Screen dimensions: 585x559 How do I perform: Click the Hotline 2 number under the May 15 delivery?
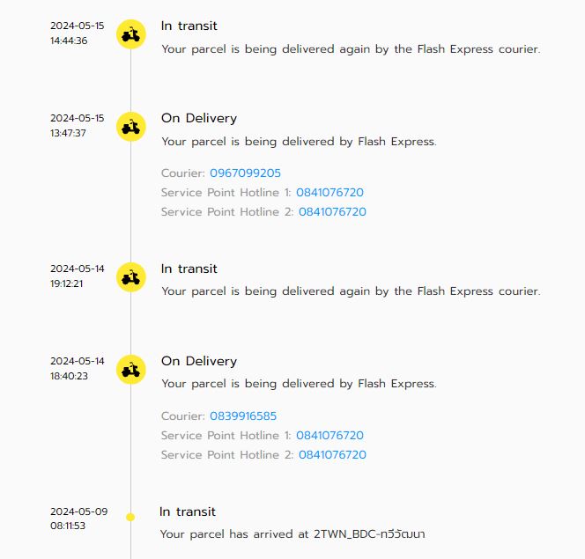pos(332,212)
